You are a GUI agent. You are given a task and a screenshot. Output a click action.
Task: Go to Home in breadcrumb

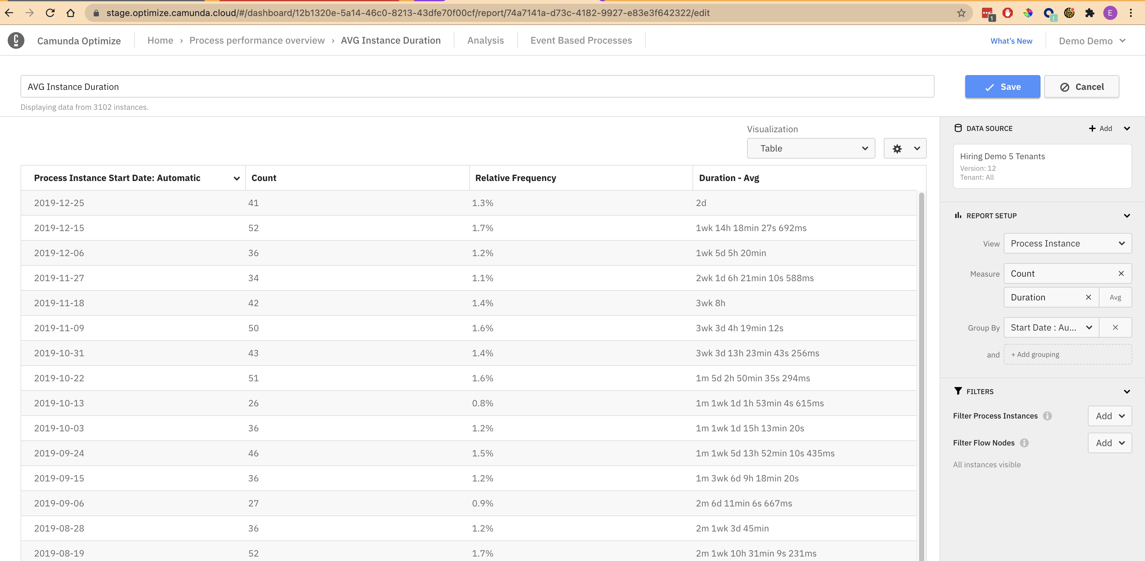pos(160,40)
